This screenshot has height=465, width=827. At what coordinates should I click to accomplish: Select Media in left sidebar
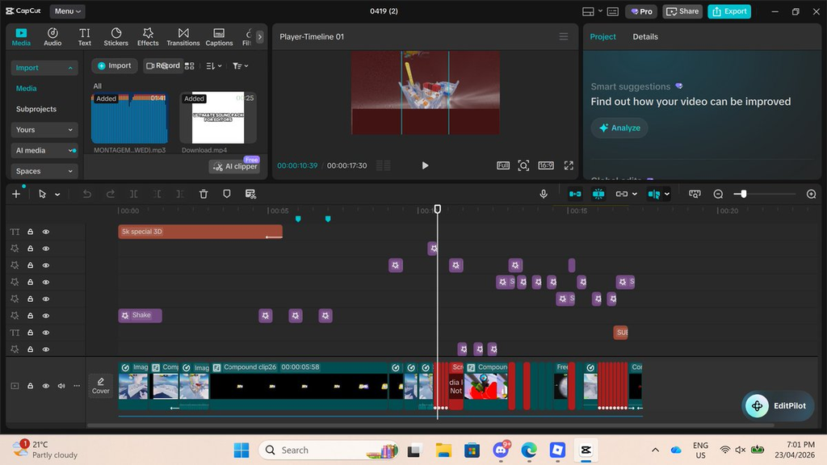27,89
